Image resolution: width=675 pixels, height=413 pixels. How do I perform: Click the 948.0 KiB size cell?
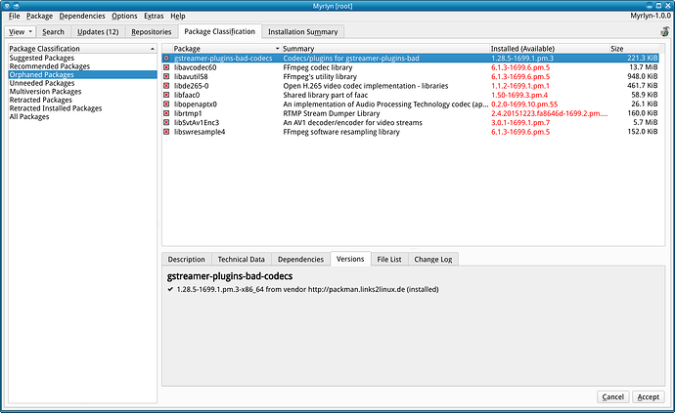(643, 76)
